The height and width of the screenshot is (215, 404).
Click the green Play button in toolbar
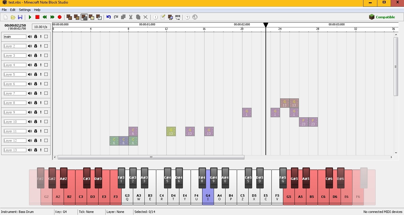[x=30, y=17]
